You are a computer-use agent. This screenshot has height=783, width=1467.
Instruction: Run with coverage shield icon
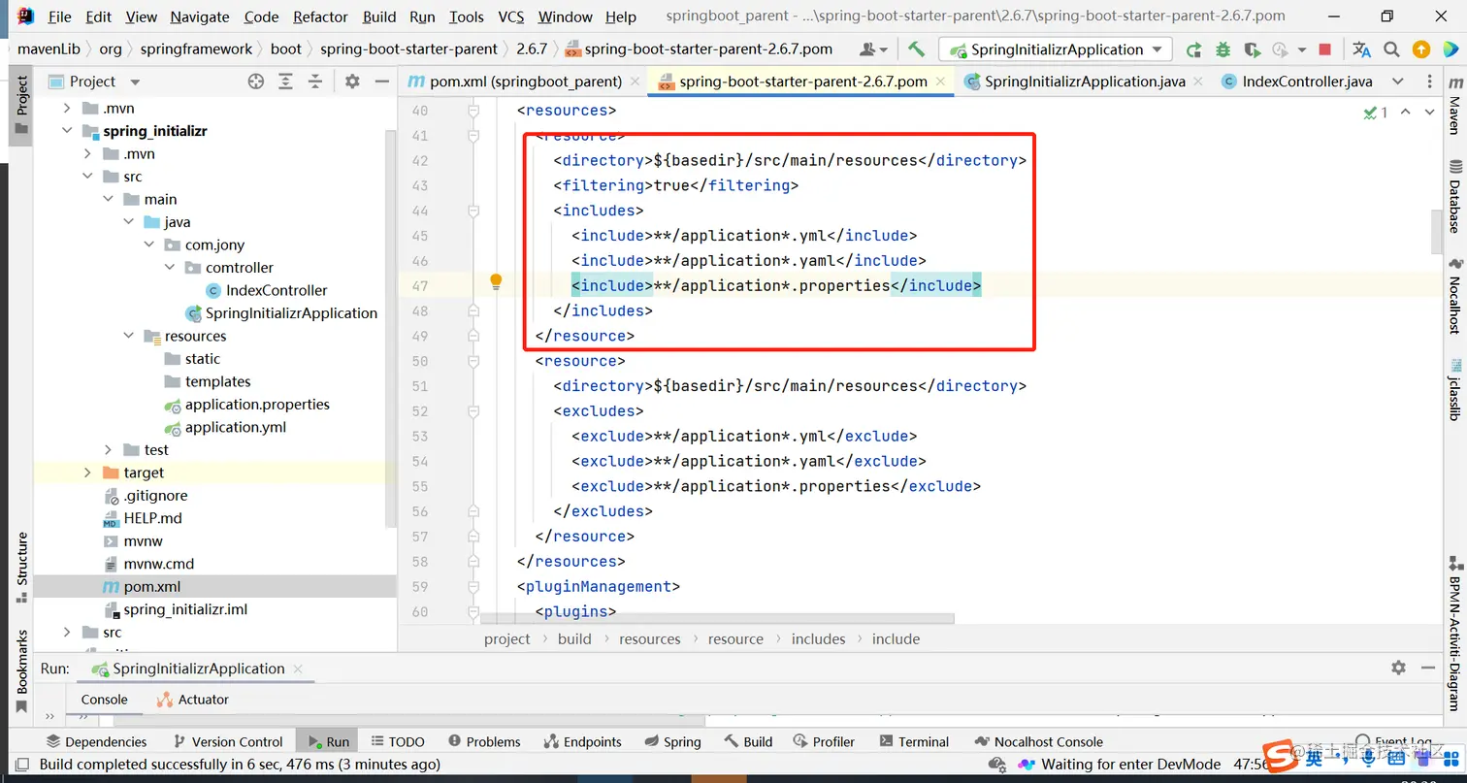pos(1252,49)
